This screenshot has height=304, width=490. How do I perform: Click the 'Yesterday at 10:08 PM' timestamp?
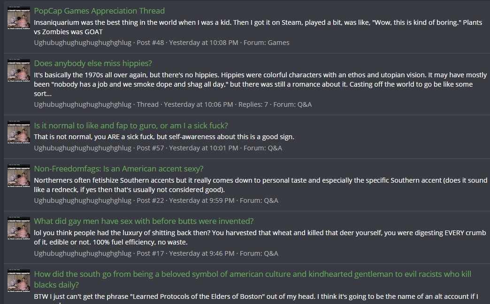click(x=204, y=43)
